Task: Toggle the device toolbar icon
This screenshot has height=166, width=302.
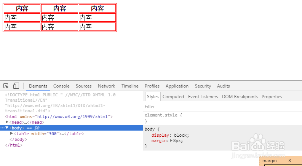Action: 16,86
